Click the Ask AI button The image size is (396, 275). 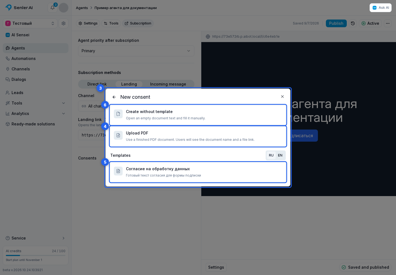[x=381, y=8]
